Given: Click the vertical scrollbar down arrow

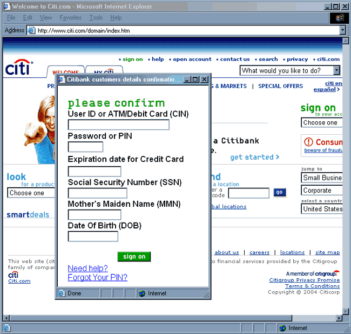Looking at the screenshot, I should 346,311.
